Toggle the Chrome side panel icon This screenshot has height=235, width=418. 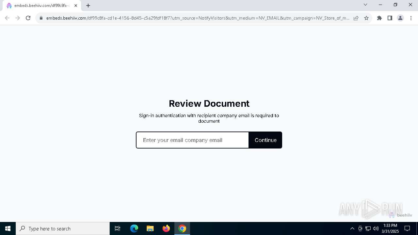(x=390, y=18)
